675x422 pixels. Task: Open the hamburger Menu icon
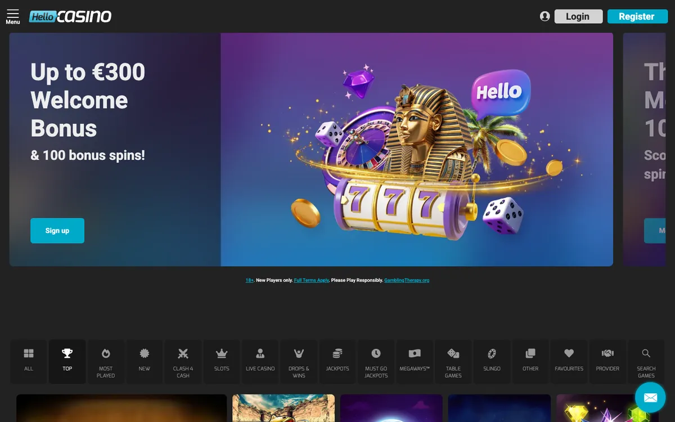tap(12, 17)
